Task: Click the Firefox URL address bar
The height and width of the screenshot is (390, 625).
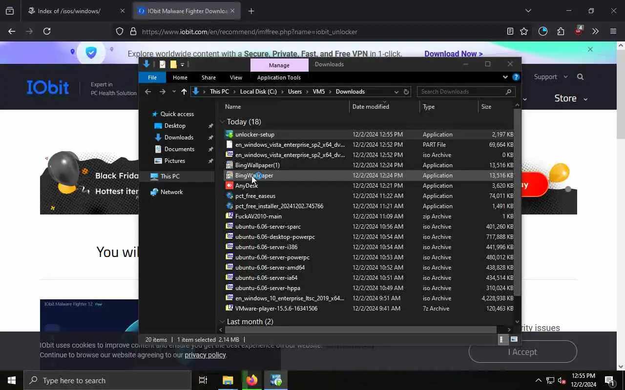Action: click(317, 32)
